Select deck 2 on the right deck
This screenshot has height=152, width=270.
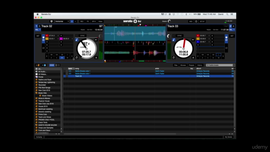(x=230, y=26)
